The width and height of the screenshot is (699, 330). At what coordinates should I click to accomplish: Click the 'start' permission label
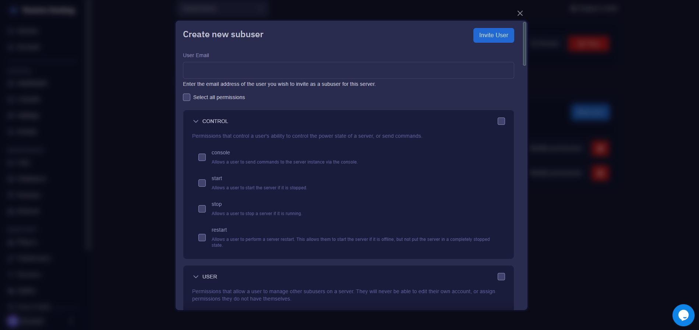217,178
